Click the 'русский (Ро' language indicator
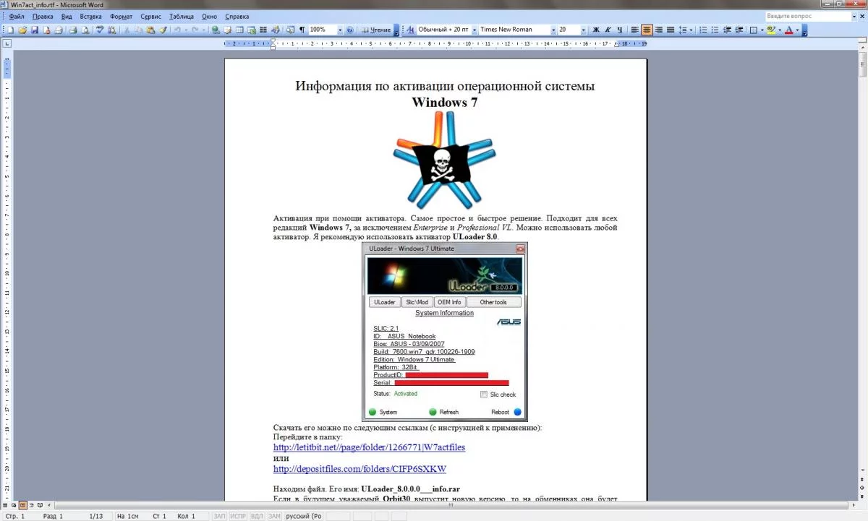The width and height of the screenshot is (868, 521). (304, 516)
